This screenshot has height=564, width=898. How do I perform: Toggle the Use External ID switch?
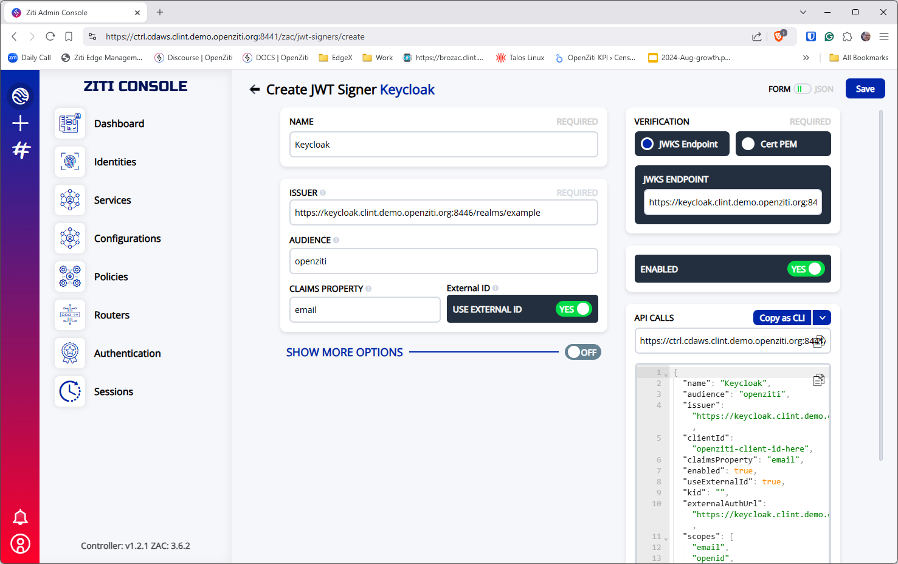573,309
